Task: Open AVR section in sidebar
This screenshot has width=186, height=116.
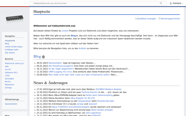Action: [7, 67]
